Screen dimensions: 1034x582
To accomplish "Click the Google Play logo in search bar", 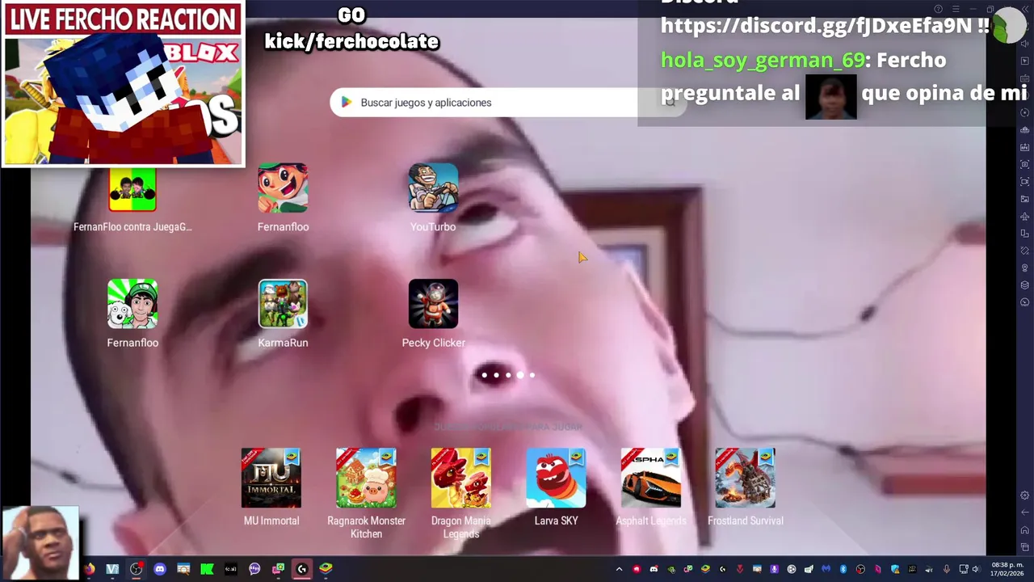I will click(x=346, y=102).
